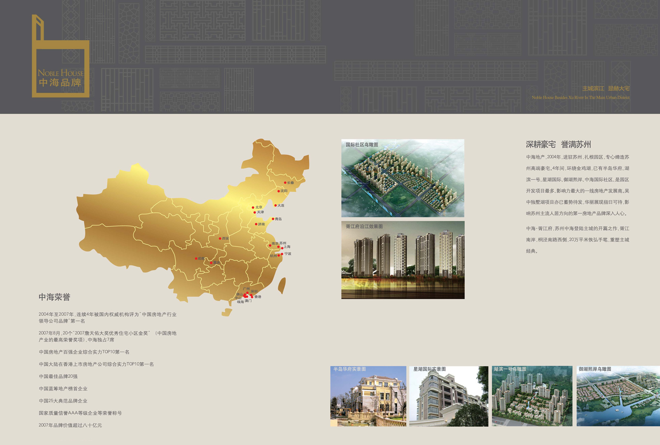Open the 御湖熙岸鸟瞰图 thumbnail
The width and height of the screenshot is (660, 445).
point(618,396)
